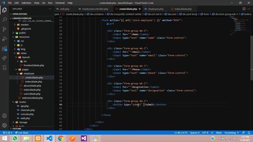Open the Extensions view
The image size is (253, 142).
[x=4, y=49]
